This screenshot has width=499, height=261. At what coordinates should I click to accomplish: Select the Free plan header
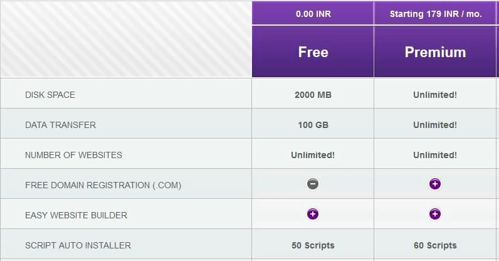click(x=313, y=51)
